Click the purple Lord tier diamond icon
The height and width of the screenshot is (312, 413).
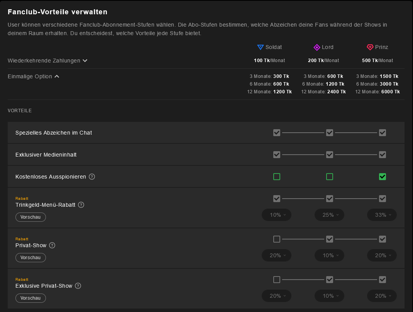point(317,47)
